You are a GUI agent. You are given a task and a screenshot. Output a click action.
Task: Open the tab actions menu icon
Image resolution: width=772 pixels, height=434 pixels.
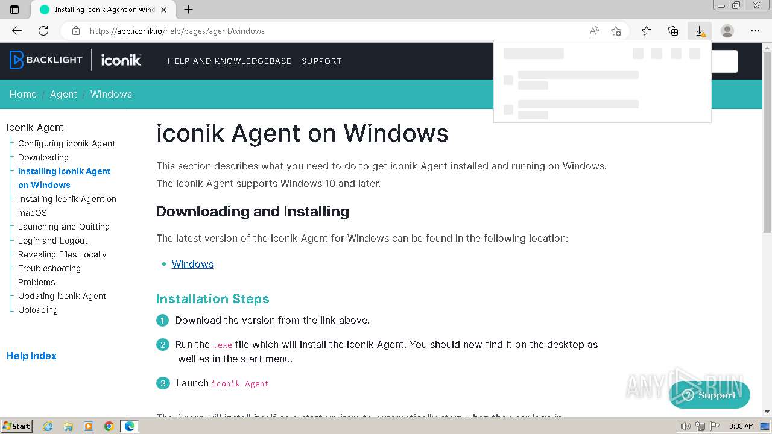[x=14, y=10]
